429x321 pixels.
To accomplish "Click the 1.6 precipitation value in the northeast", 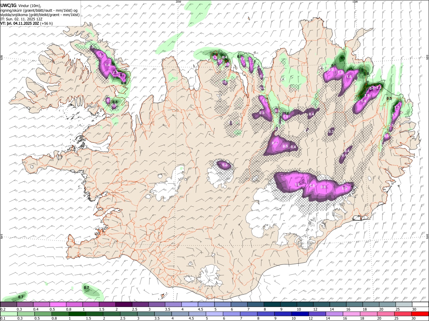I will pyautogui.click(x=349, y=77).
